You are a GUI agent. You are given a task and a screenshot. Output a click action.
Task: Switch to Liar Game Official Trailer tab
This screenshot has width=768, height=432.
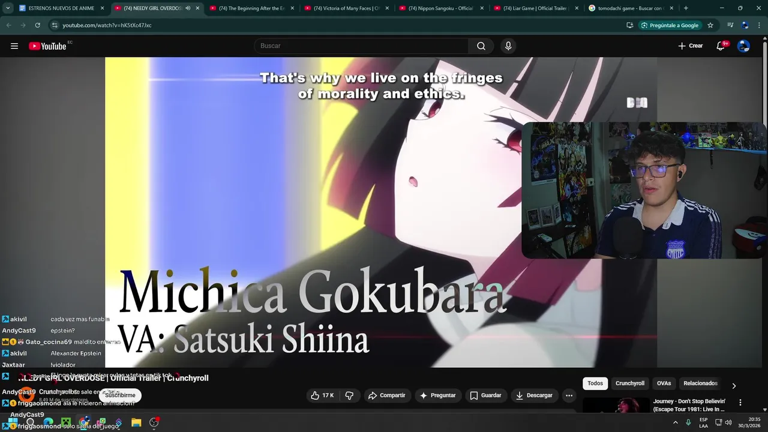[x=536, y=8]
